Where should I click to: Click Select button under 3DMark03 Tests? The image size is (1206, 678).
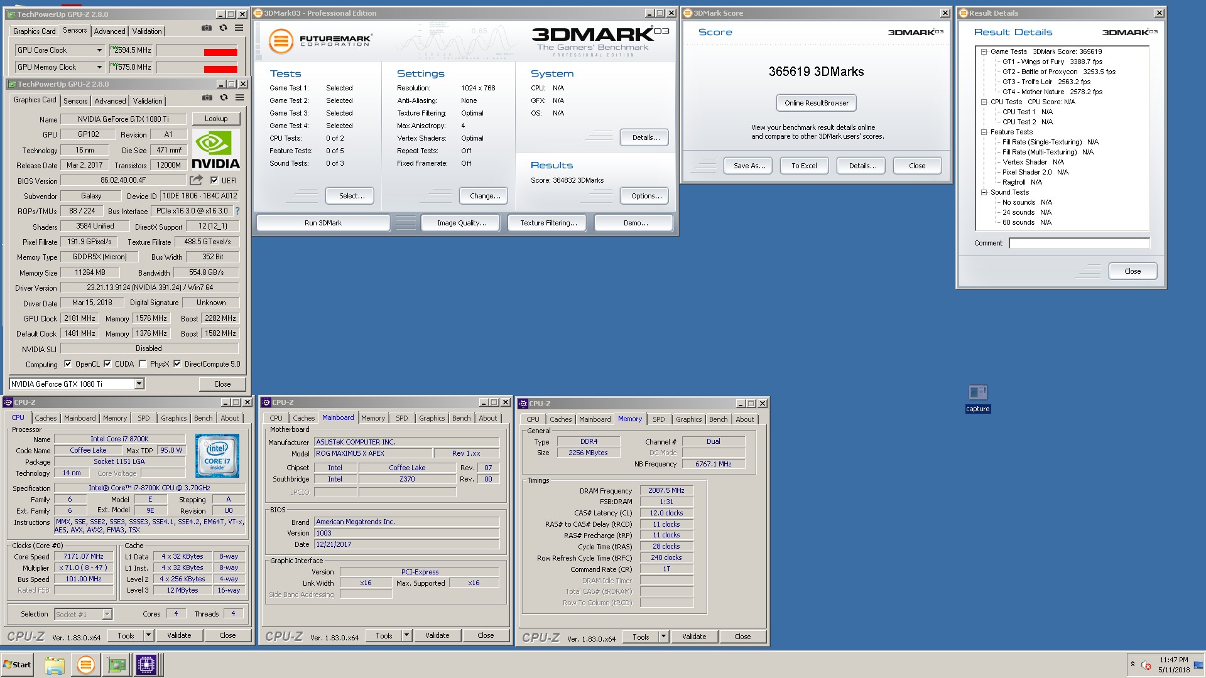(351, 196)
